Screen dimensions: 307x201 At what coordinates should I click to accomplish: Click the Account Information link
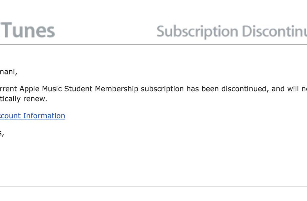33,116
